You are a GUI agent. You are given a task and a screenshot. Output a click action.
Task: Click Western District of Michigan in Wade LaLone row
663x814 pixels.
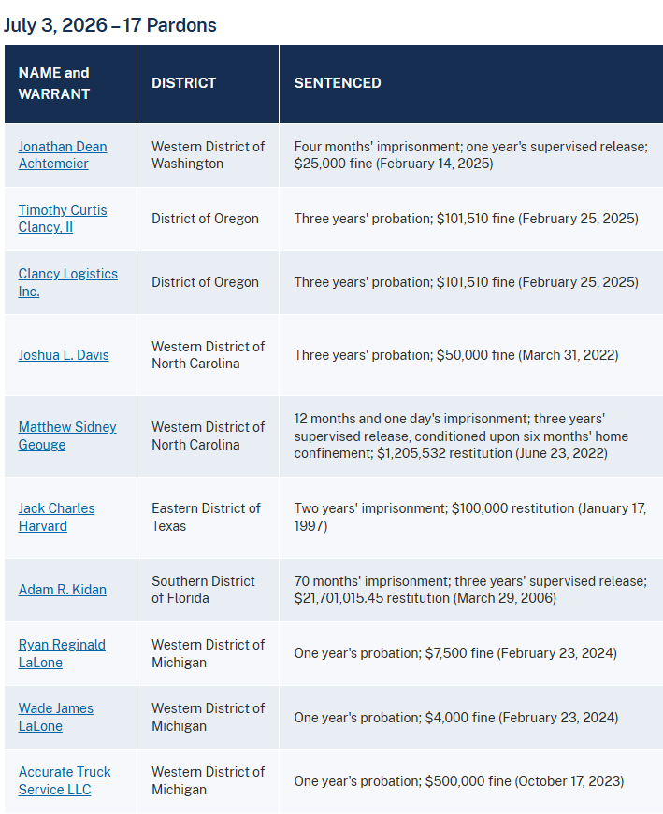coord(208,717)
